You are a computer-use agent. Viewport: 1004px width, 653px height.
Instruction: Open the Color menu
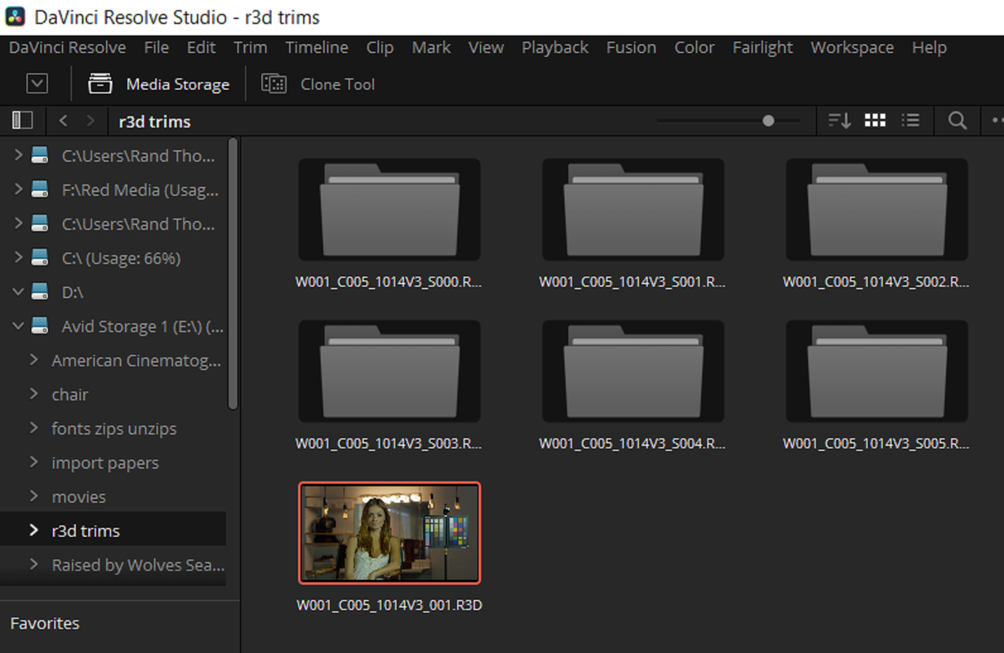point(695,47)
